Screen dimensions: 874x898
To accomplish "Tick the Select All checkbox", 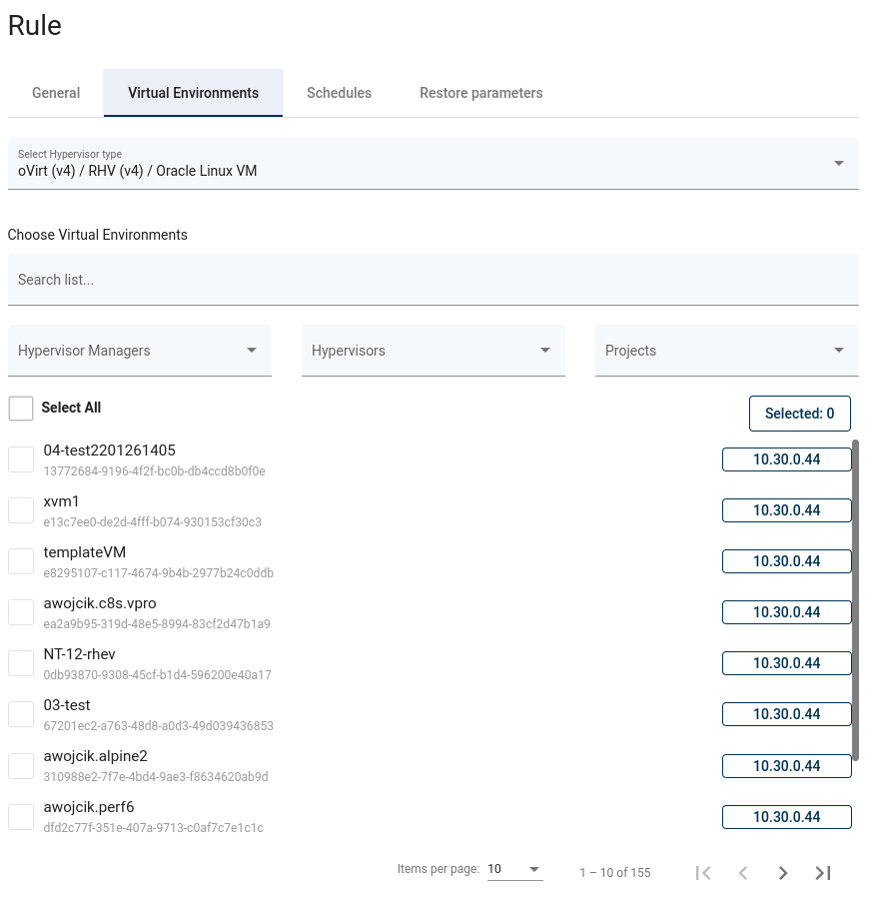I will (x=21, y=409).
